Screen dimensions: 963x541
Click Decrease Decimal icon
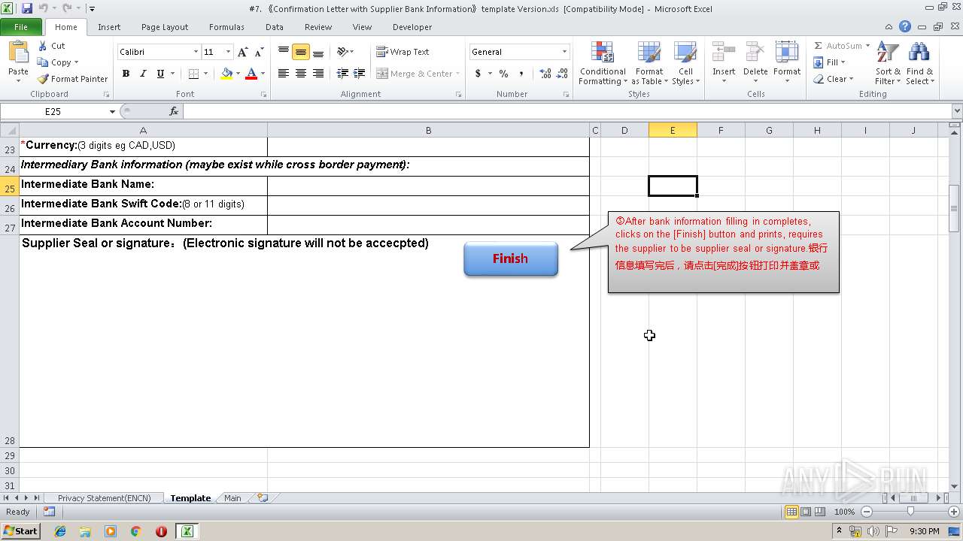(x=563, y=74)
